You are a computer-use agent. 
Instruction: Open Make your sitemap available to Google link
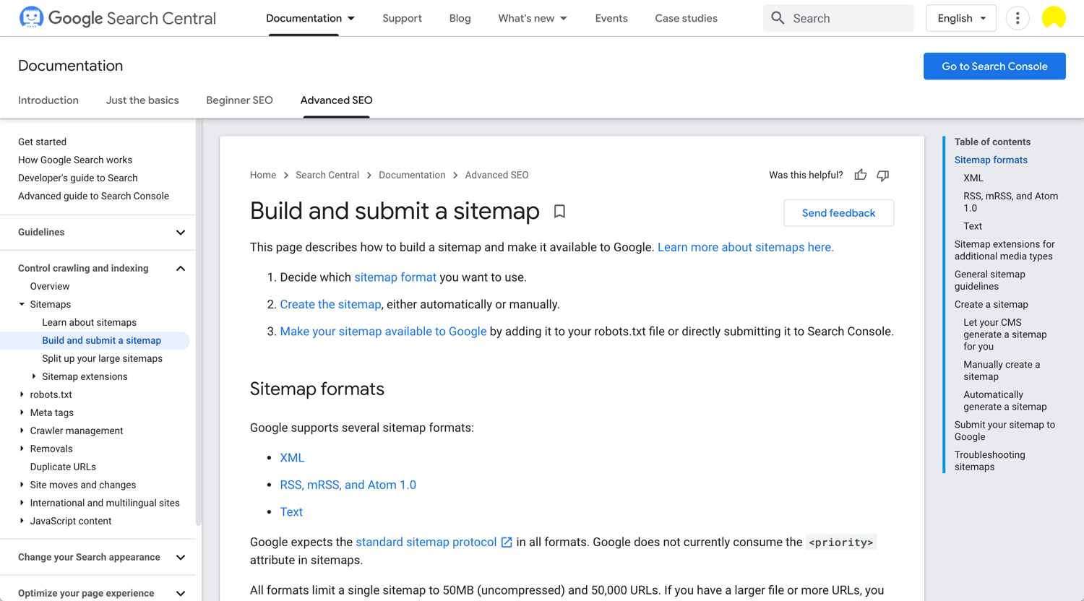[x=383, y=332]
